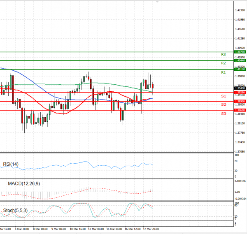
Task: Click the S3 support price tag 1.38610
Action: (240, 110)
